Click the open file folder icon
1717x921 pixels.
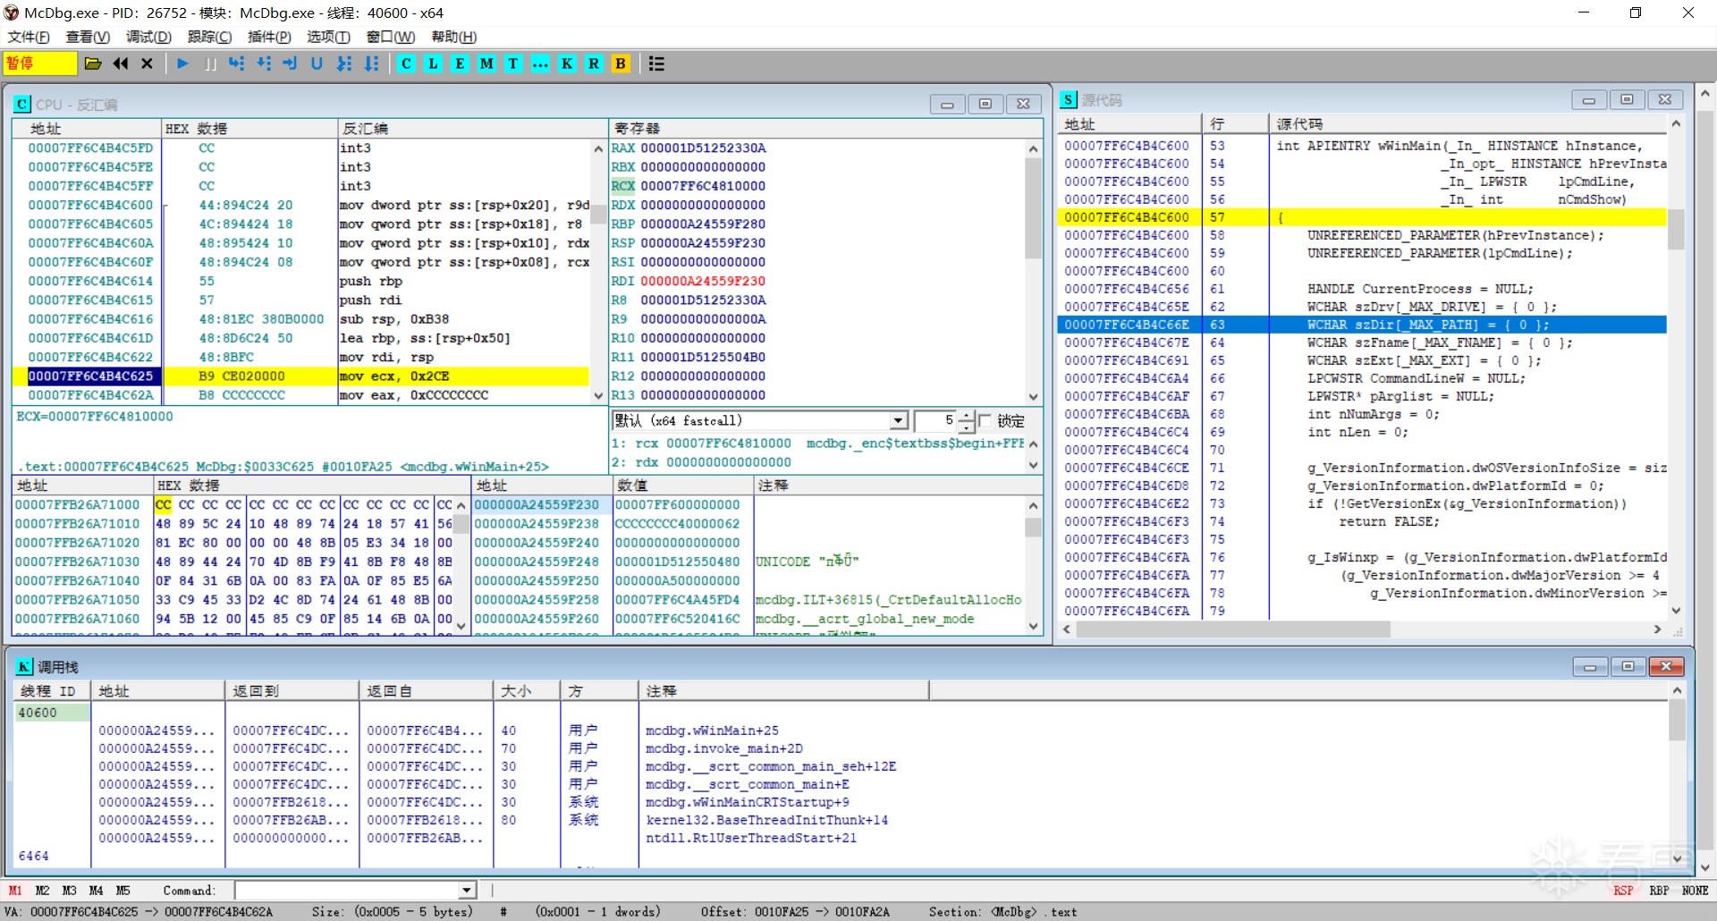pos(93,63)
